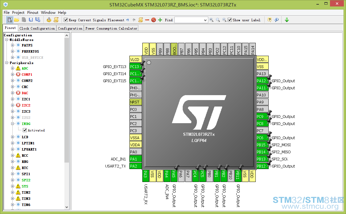Click the About info icon
This screenshot has height=214, width=346.
[x=276, y=20]
